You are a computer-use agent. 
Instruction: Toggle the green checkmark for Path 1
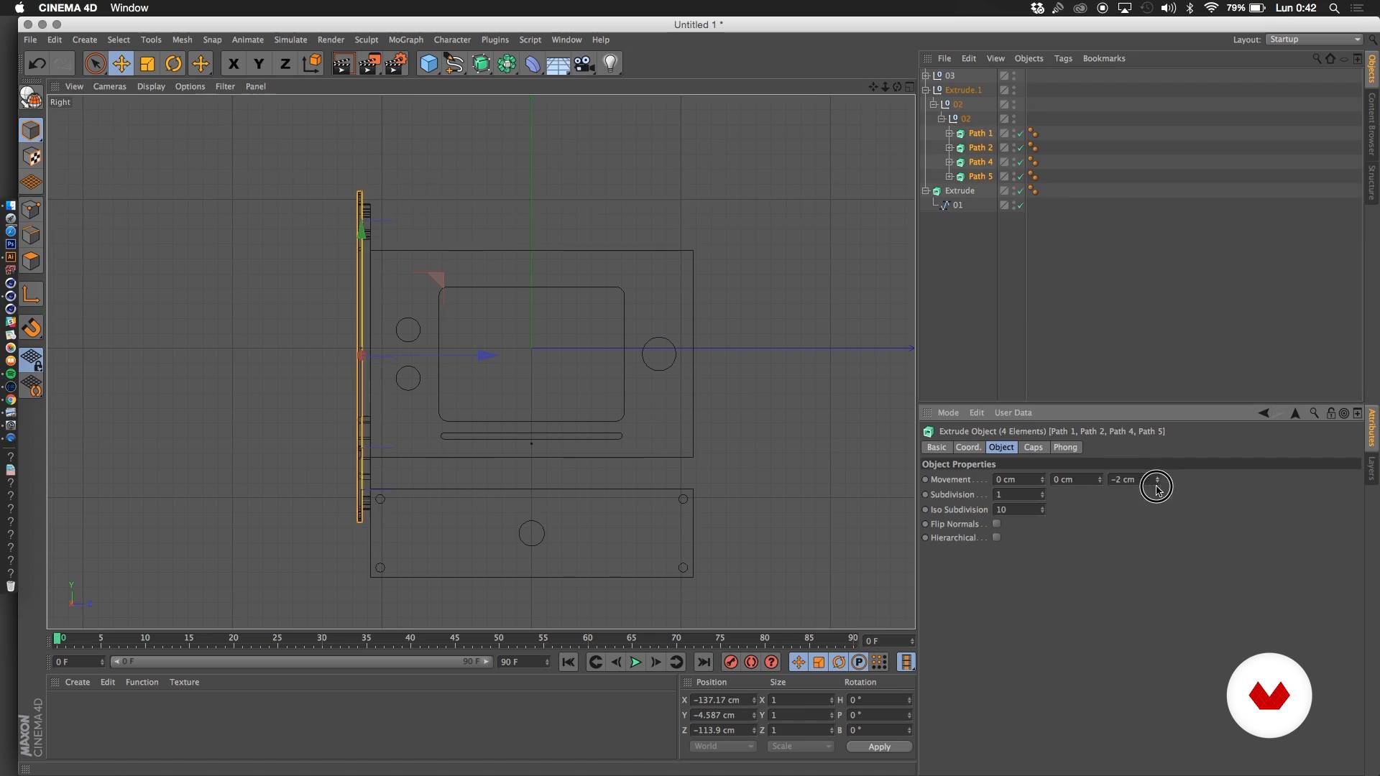coord(1020,134)
